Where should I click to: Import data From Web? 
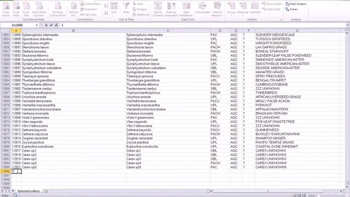(16, 10)
